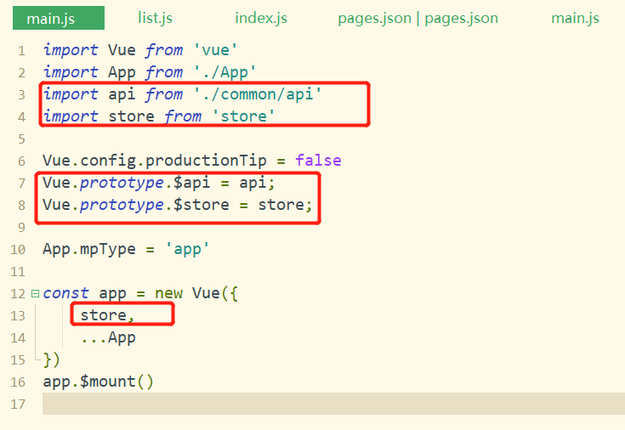625x430 pixels.
Task: Click the purple false keyword
Action: point(318,161)
